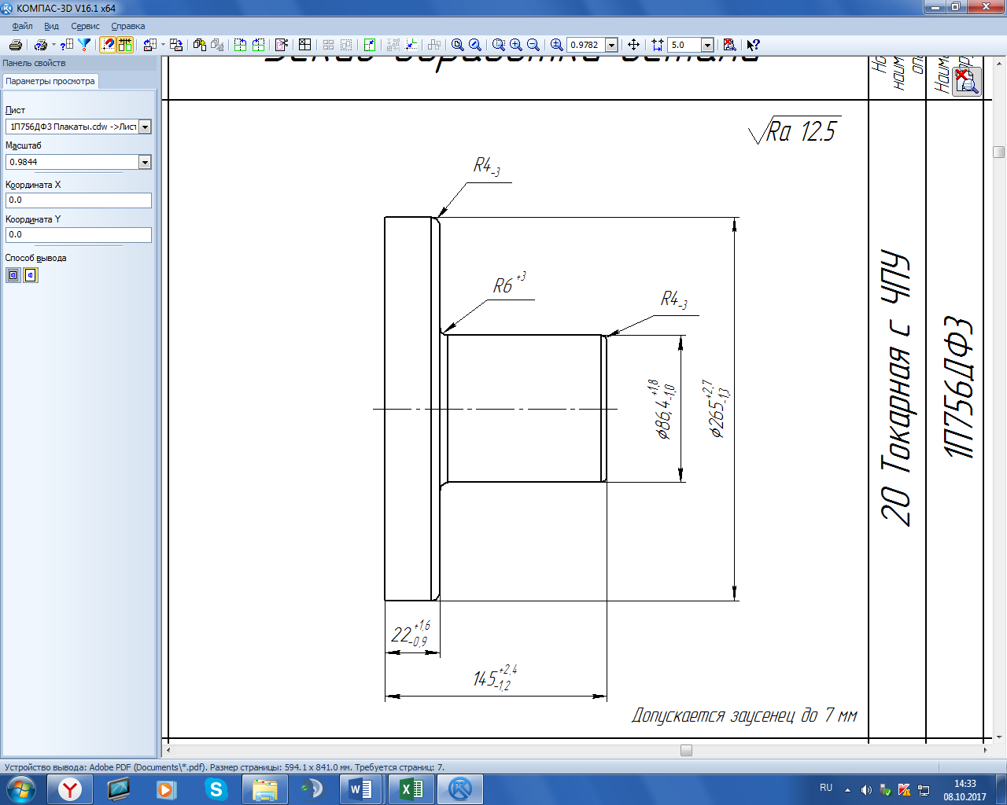Screen dimensions: 1007x805
Task: Click the rotate-sheet icon with blue arrows
Action: [150, 45]
